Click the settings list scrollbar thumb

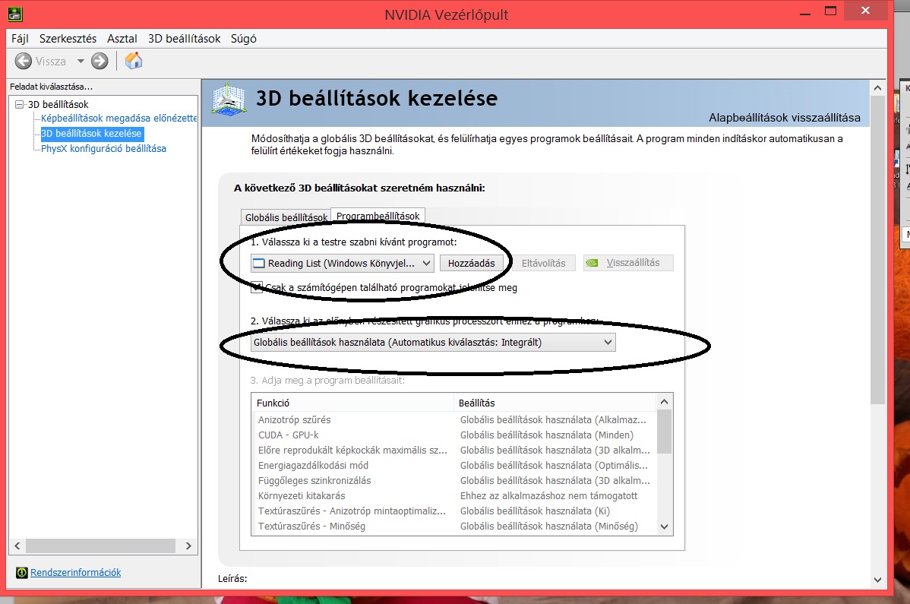tap(665, 432)
